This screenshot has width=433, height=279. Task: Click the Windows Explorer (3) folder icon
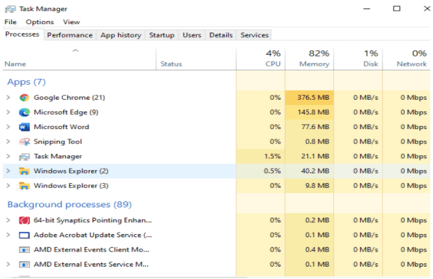pyautogui.click(x=24, y=186)
